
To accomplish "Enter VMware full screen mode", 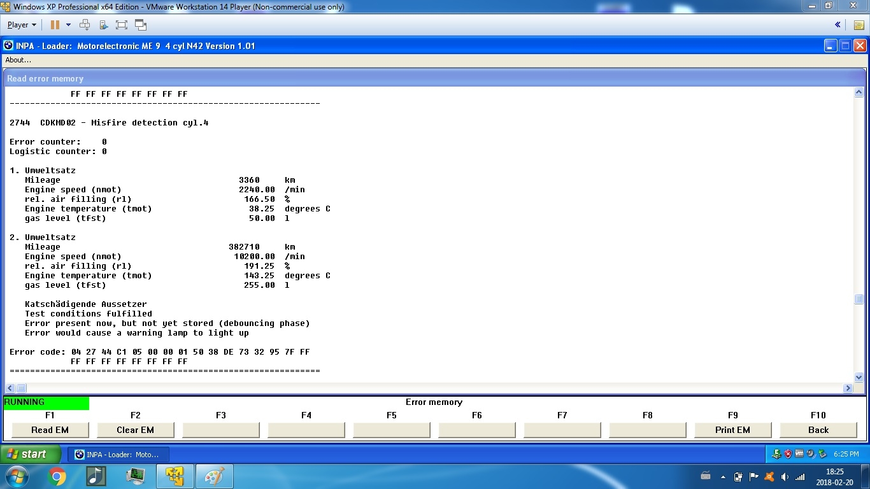I will click(x=122, y=25).
